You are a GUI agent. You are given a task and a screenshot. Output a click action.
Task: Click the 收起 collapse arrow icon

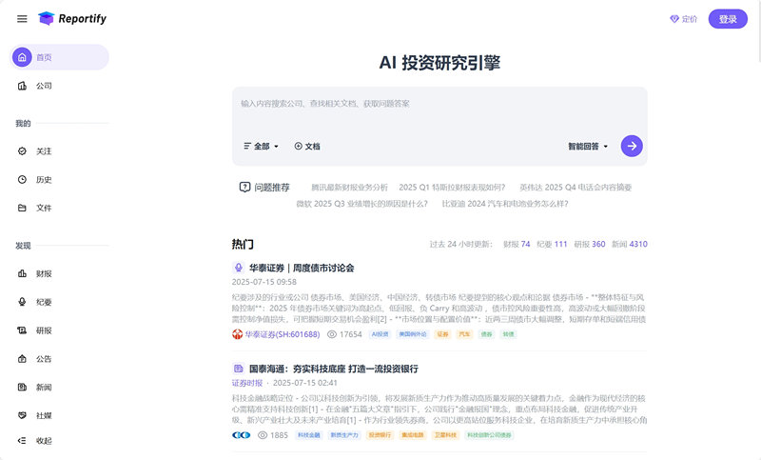coord(22,441)
